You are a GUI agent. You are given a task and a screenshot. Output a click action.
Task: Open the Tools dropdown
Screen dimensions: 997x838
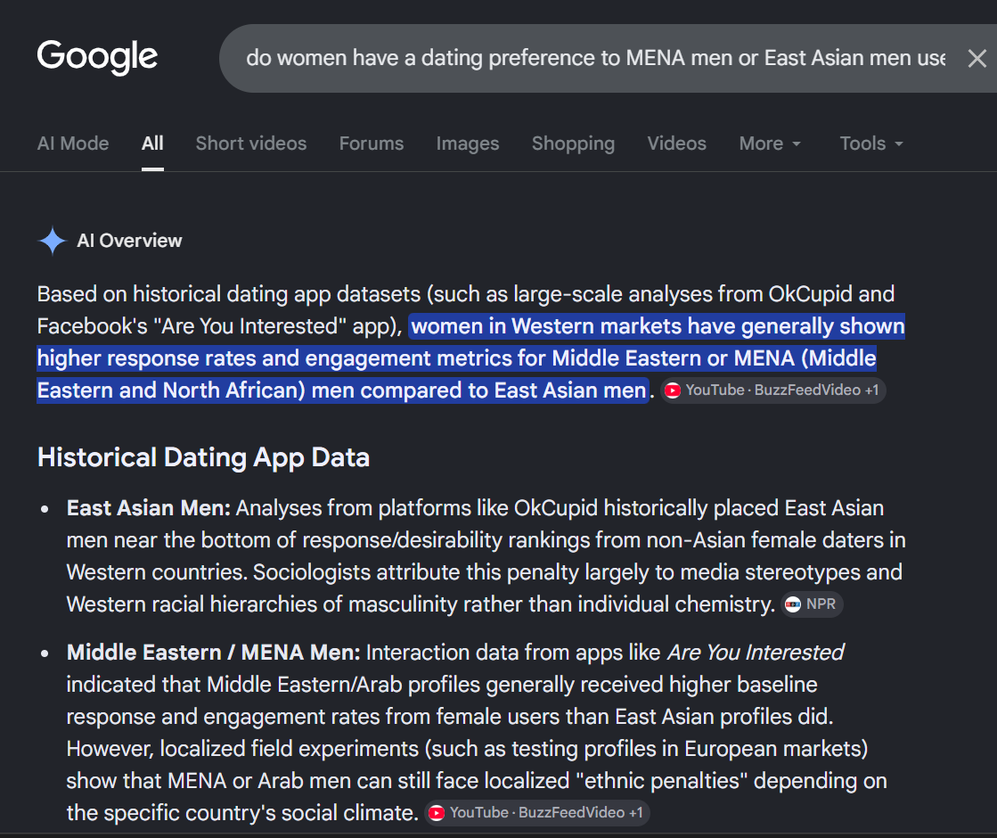coord(871,144)
